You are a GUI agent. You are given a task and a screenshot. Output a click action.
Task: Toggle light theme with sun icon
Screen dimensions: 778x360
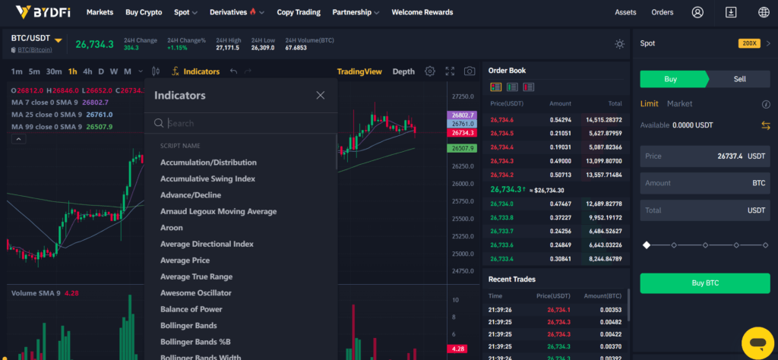click(x=620, y=44)
